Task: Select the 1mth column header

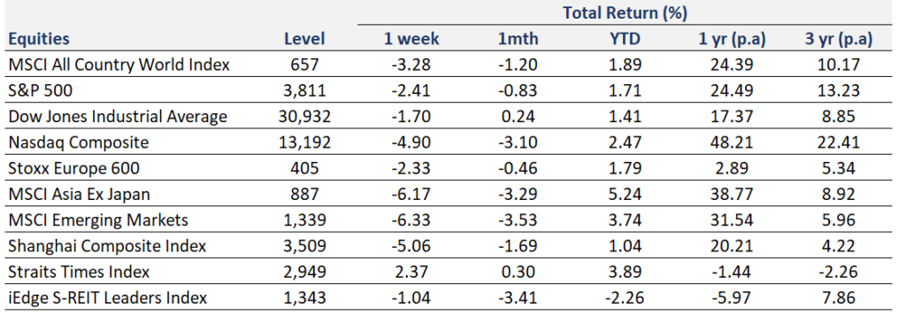Action: [x=518, y=39]
